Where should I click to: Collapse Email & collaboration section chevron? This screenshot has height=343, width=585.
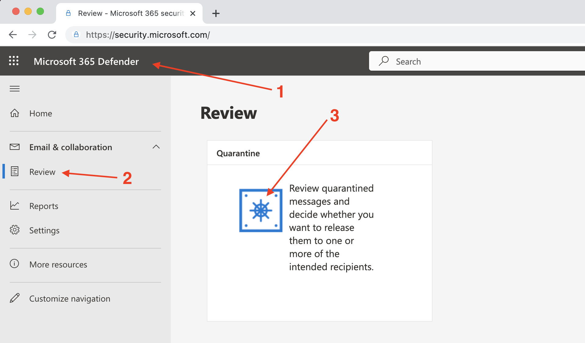click(x=156, y=147)
